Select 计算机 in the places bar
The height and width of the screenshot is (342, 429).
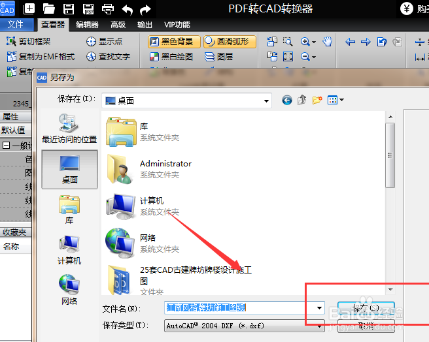coord(69,250)
